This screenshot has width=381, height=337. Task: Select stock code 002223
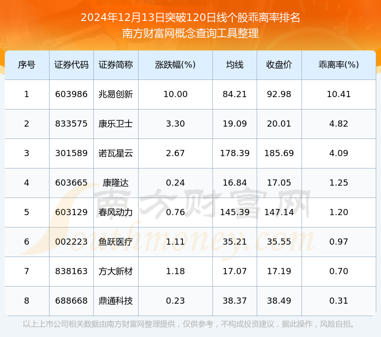pos(71,242)
